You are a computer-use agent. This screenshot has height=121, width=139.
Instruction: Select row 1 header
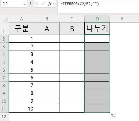4,28
